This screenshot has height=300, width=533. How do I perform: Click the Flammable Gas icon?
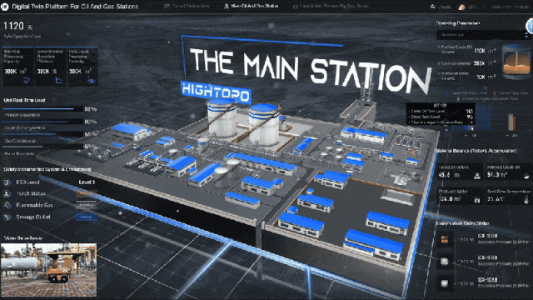(x=7, y=205)
